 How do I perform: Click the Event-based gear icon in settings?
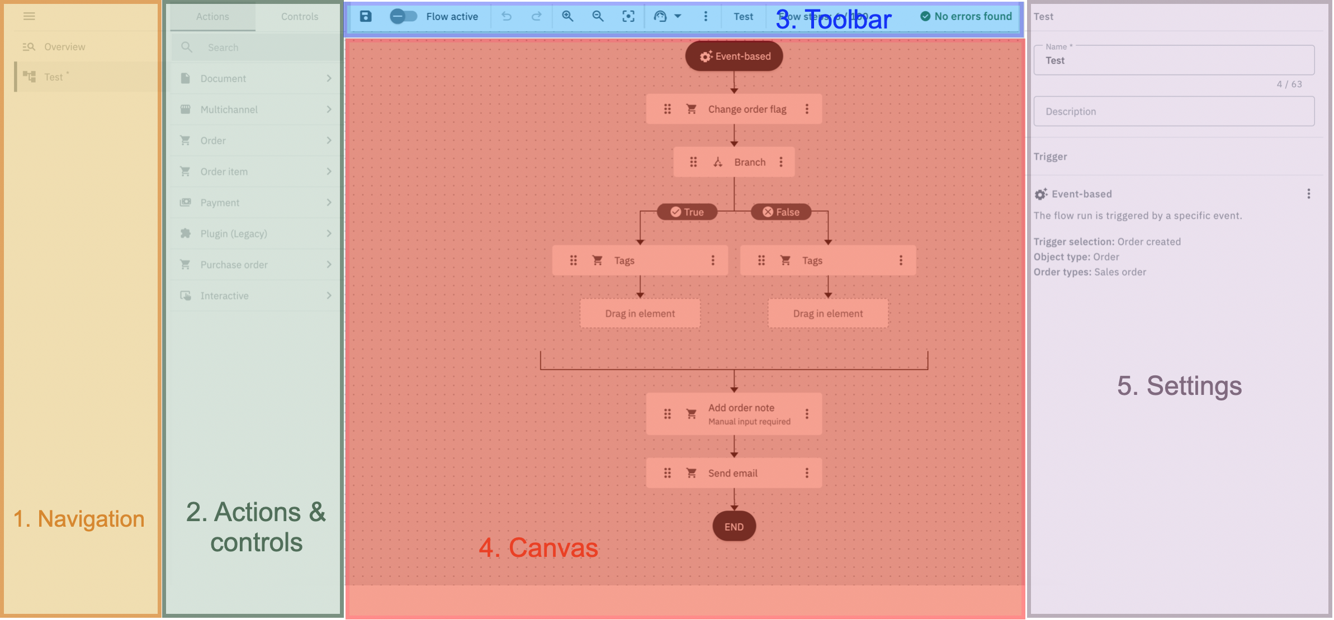1040,194
